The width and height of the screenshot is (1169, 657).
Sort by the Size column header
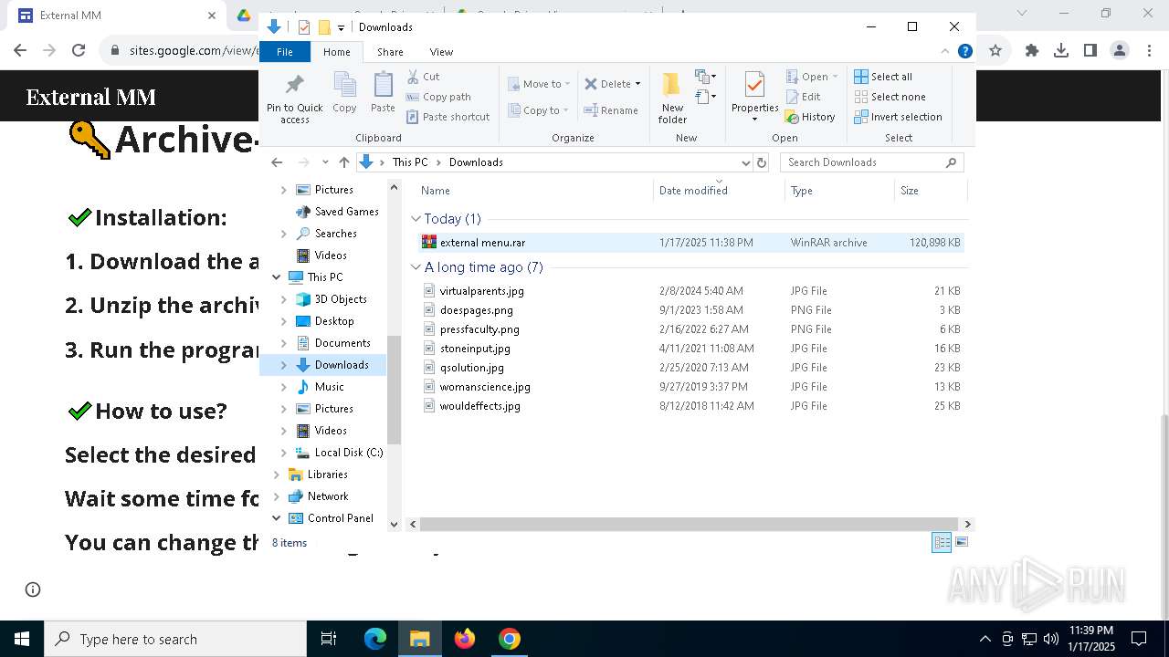tap(931, 191)
